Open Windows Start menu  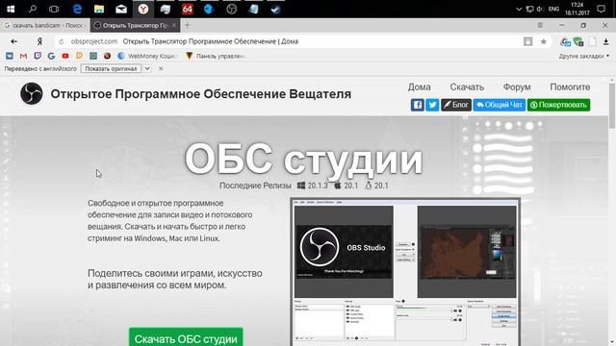[x=11, y=9]
